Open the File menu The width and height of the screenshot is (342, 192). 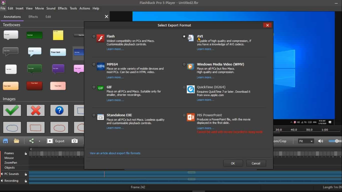click(x=3, y=8)
